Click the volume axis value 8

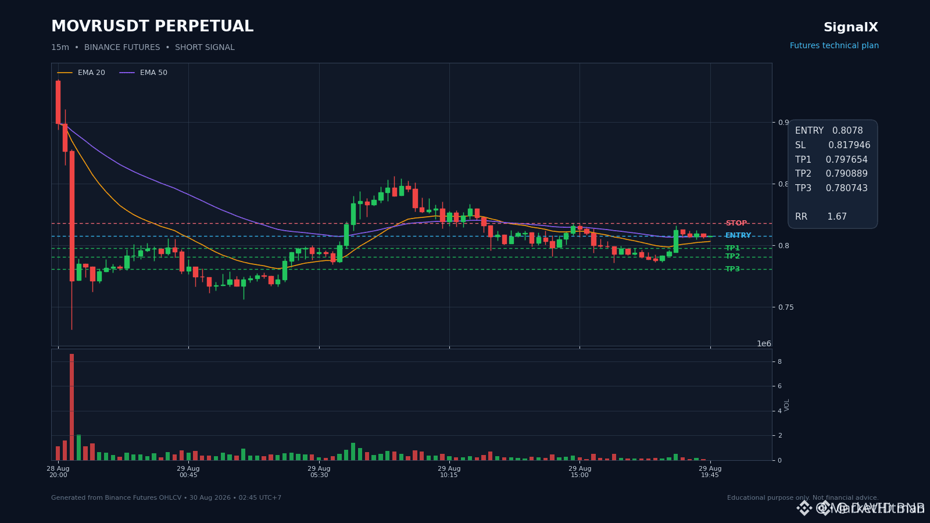point(780,361)
